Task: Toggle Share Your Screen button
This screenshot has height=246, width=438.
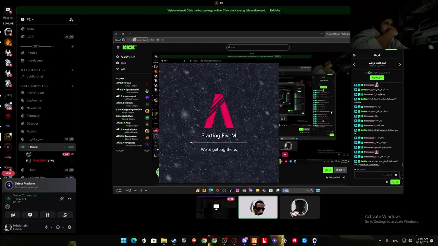Action: tap(30, 215)
